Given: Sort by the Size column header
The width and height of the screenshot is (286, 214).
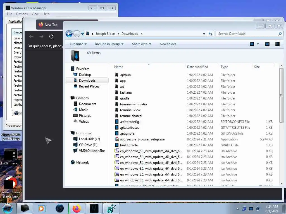Looking at the screenshot, I should 257,67.
